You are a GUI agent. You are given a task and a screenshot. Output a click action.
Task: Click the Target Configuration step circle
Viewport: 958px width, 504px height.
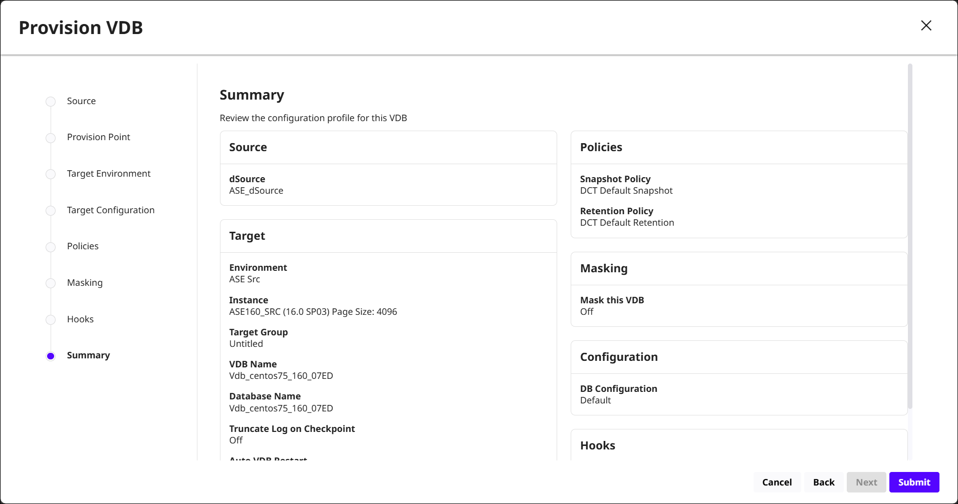pyautogui.click(x=51, y=211)
